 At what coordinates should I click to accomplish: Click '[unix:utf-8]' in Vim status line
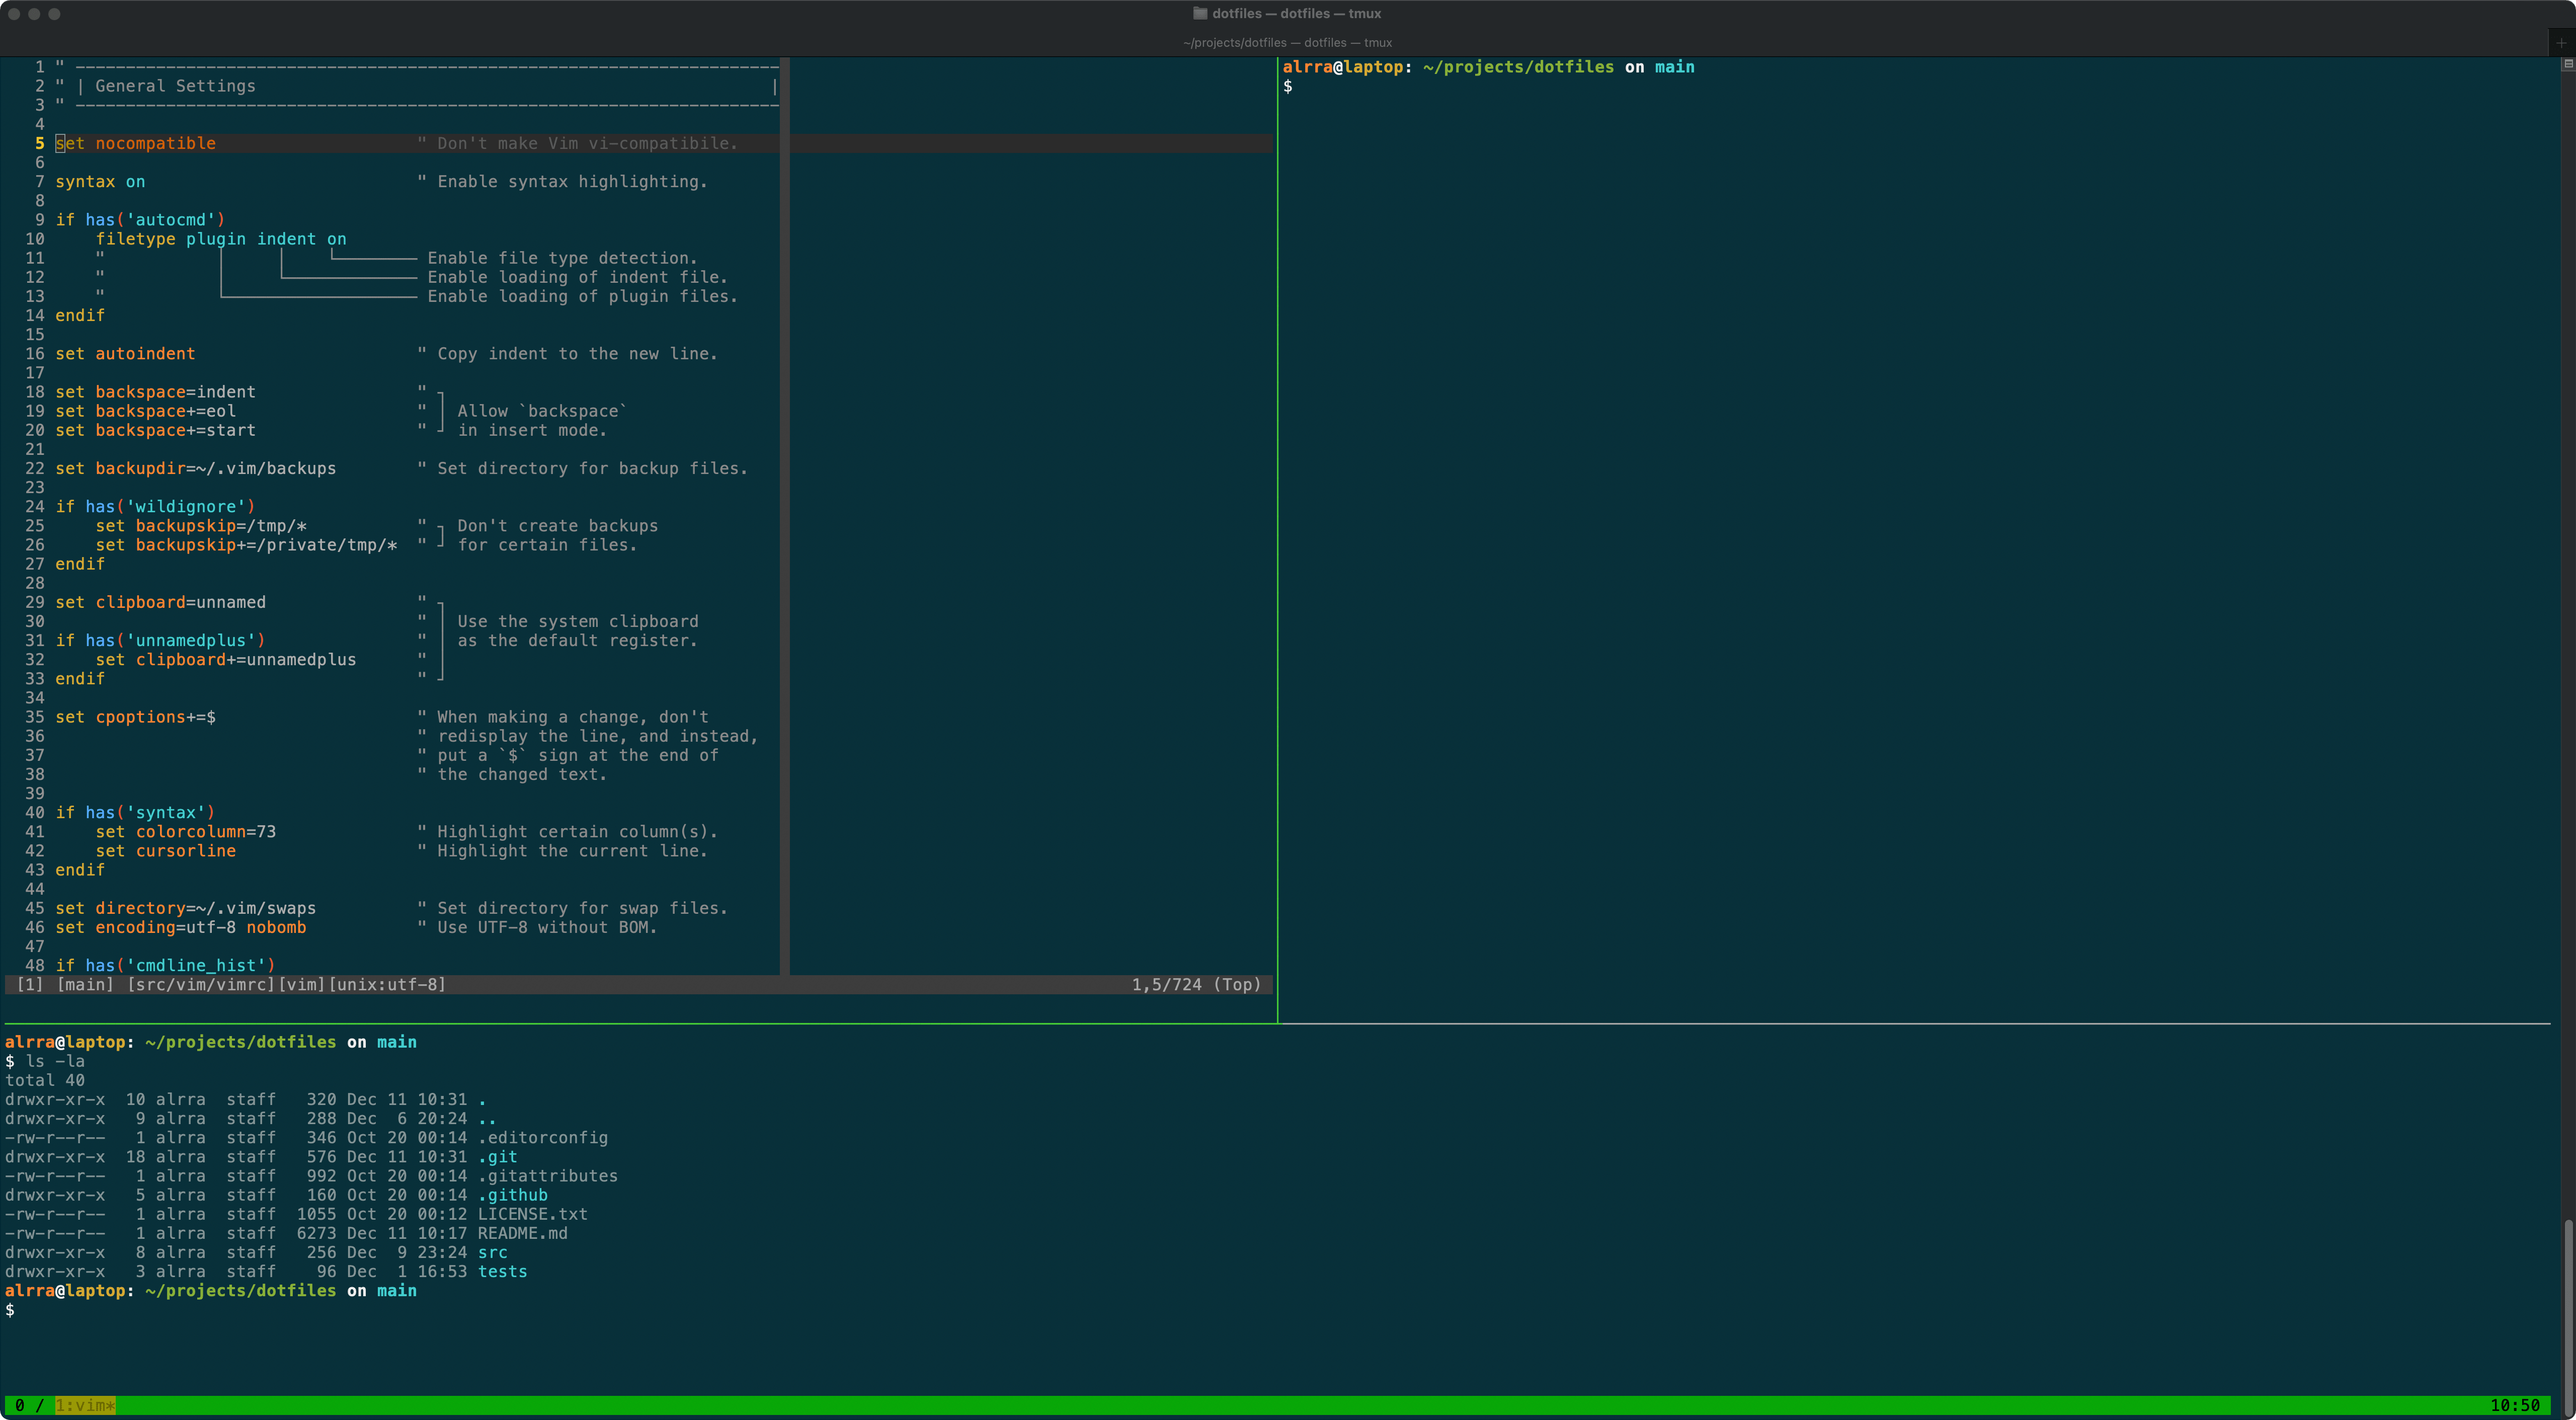pyautogui.click(x=387, y=985)
